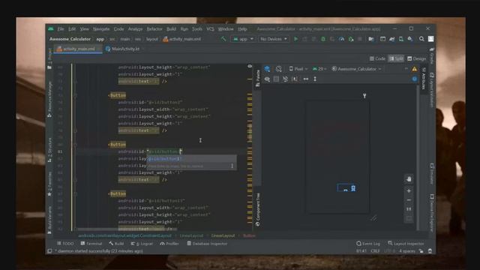Open the Terminal tool window
480x270 pixels.
coord(91,244)
